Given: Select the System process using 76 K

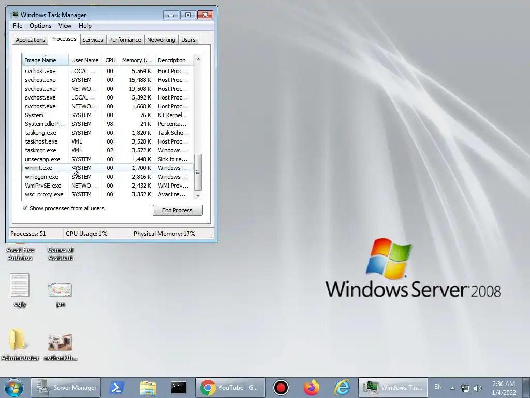Looking at the screenshot, I should 108,115.
